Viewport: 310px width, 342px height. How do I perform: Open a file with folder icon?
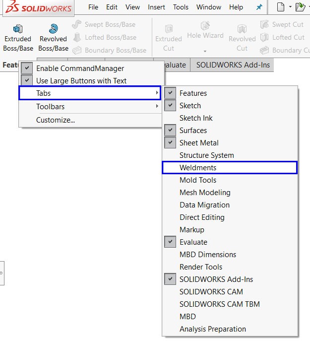point(300,7)
